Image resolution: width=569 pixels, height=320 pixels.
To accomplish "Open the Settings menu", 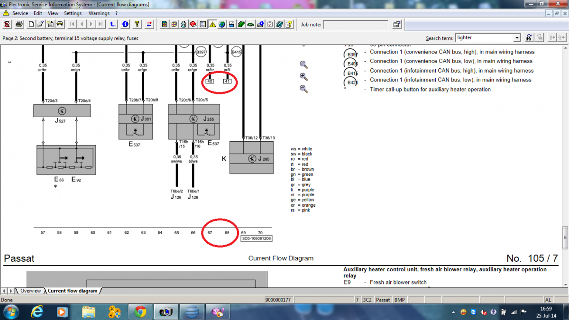I will click(x=73, y=13).
